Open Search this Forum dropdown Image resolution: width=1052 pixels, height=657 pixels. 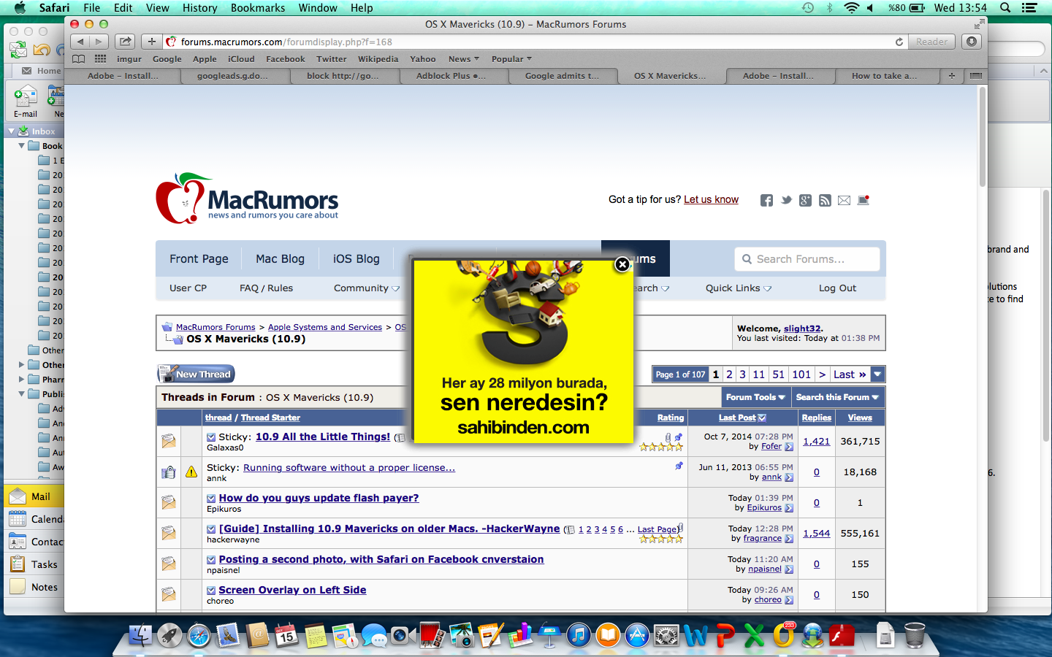tap(837, 397)
